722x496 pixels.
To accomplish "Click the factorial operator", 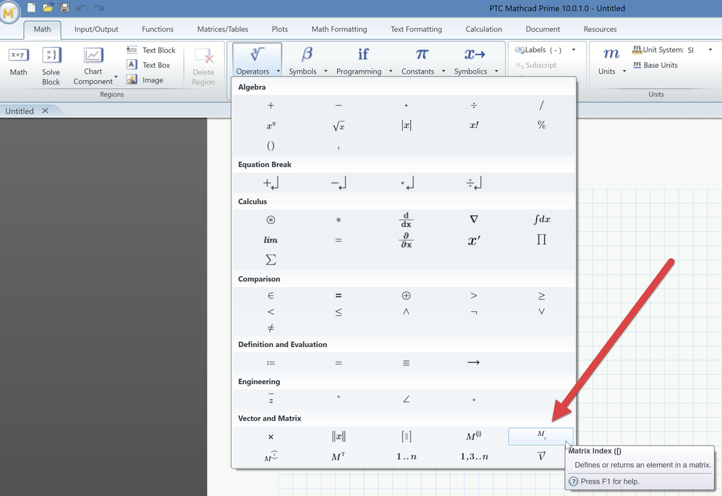I will pyautogui.click(x=474, y=125).
